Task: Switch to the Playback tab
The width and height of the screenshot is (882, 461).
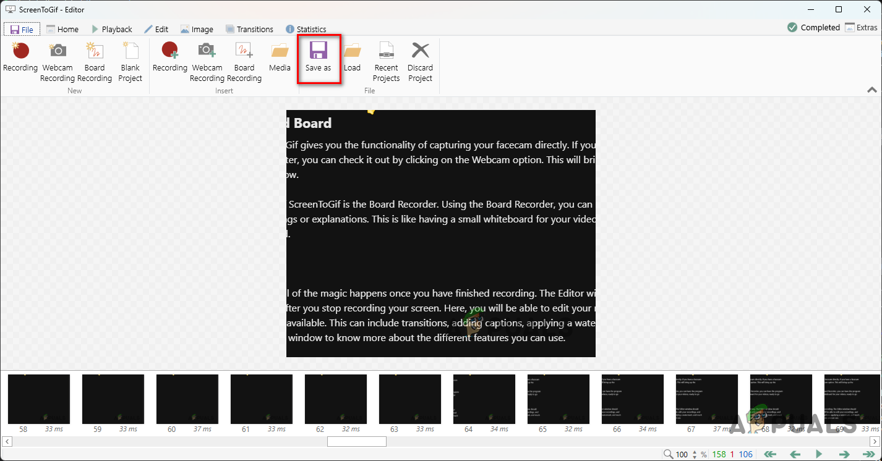Action: [x=111, y=29]
